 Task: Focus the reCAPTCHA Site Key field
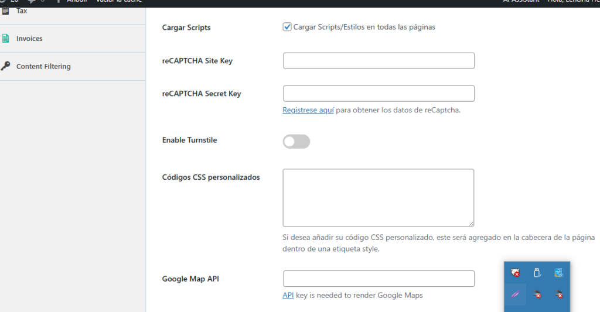379,61
